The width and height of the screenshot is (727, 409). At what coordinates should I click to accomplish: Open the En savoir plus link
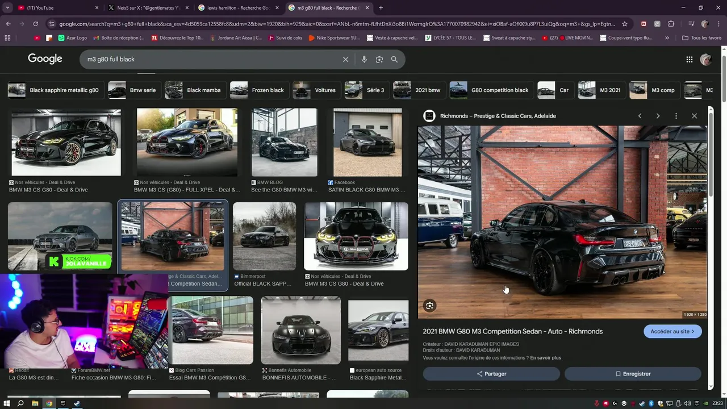point(545,358)
